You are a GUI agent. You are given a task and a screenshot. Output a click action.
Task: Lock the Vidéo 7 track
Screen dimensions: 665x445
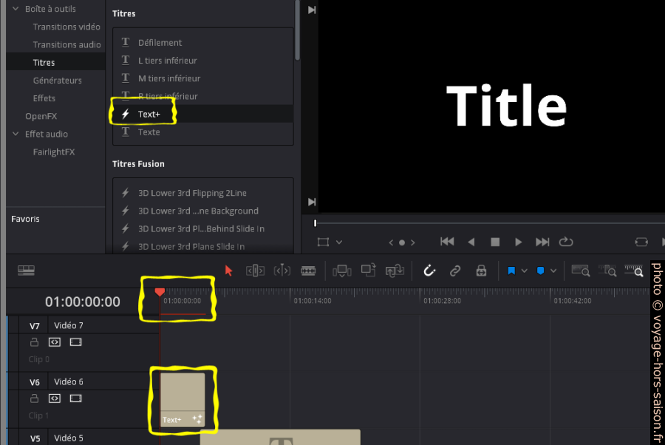pyautogui.click(x=34, y=342)
